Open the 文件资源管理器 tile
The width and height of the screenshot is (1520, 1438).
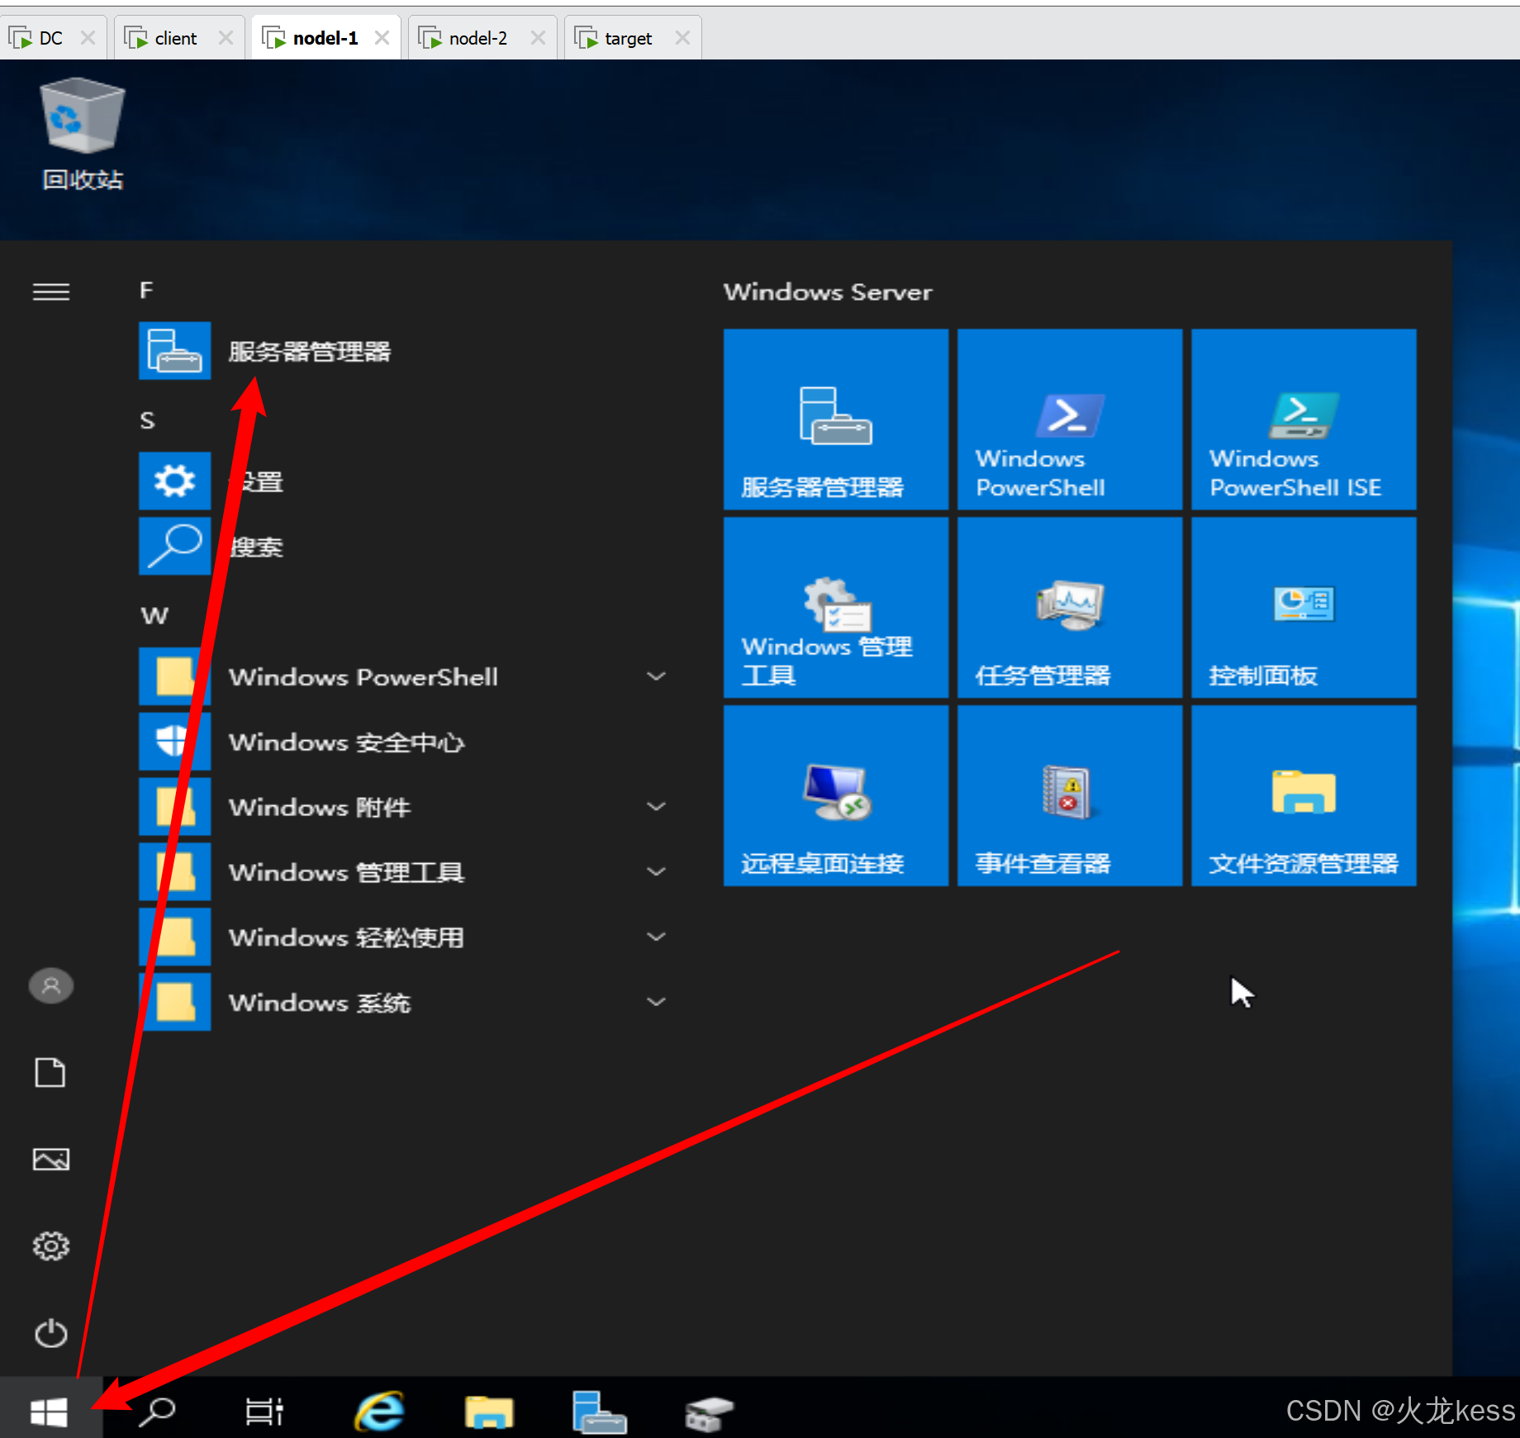point(1304,795)
